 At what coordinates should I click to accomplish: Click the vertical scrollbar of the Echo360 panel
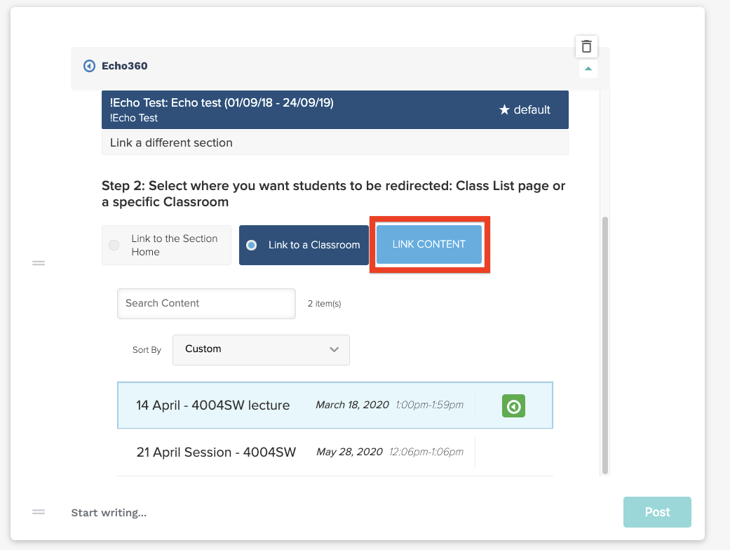coord(604,344)
